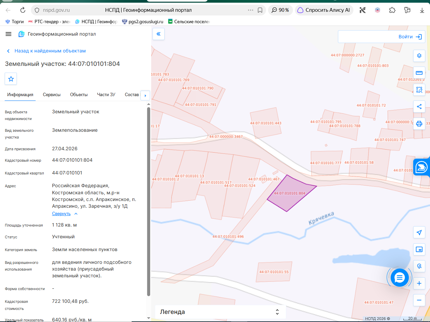The image size is (430, 322).
Task: Expand the Легенда panel
Action: click(x=220, y=312)
